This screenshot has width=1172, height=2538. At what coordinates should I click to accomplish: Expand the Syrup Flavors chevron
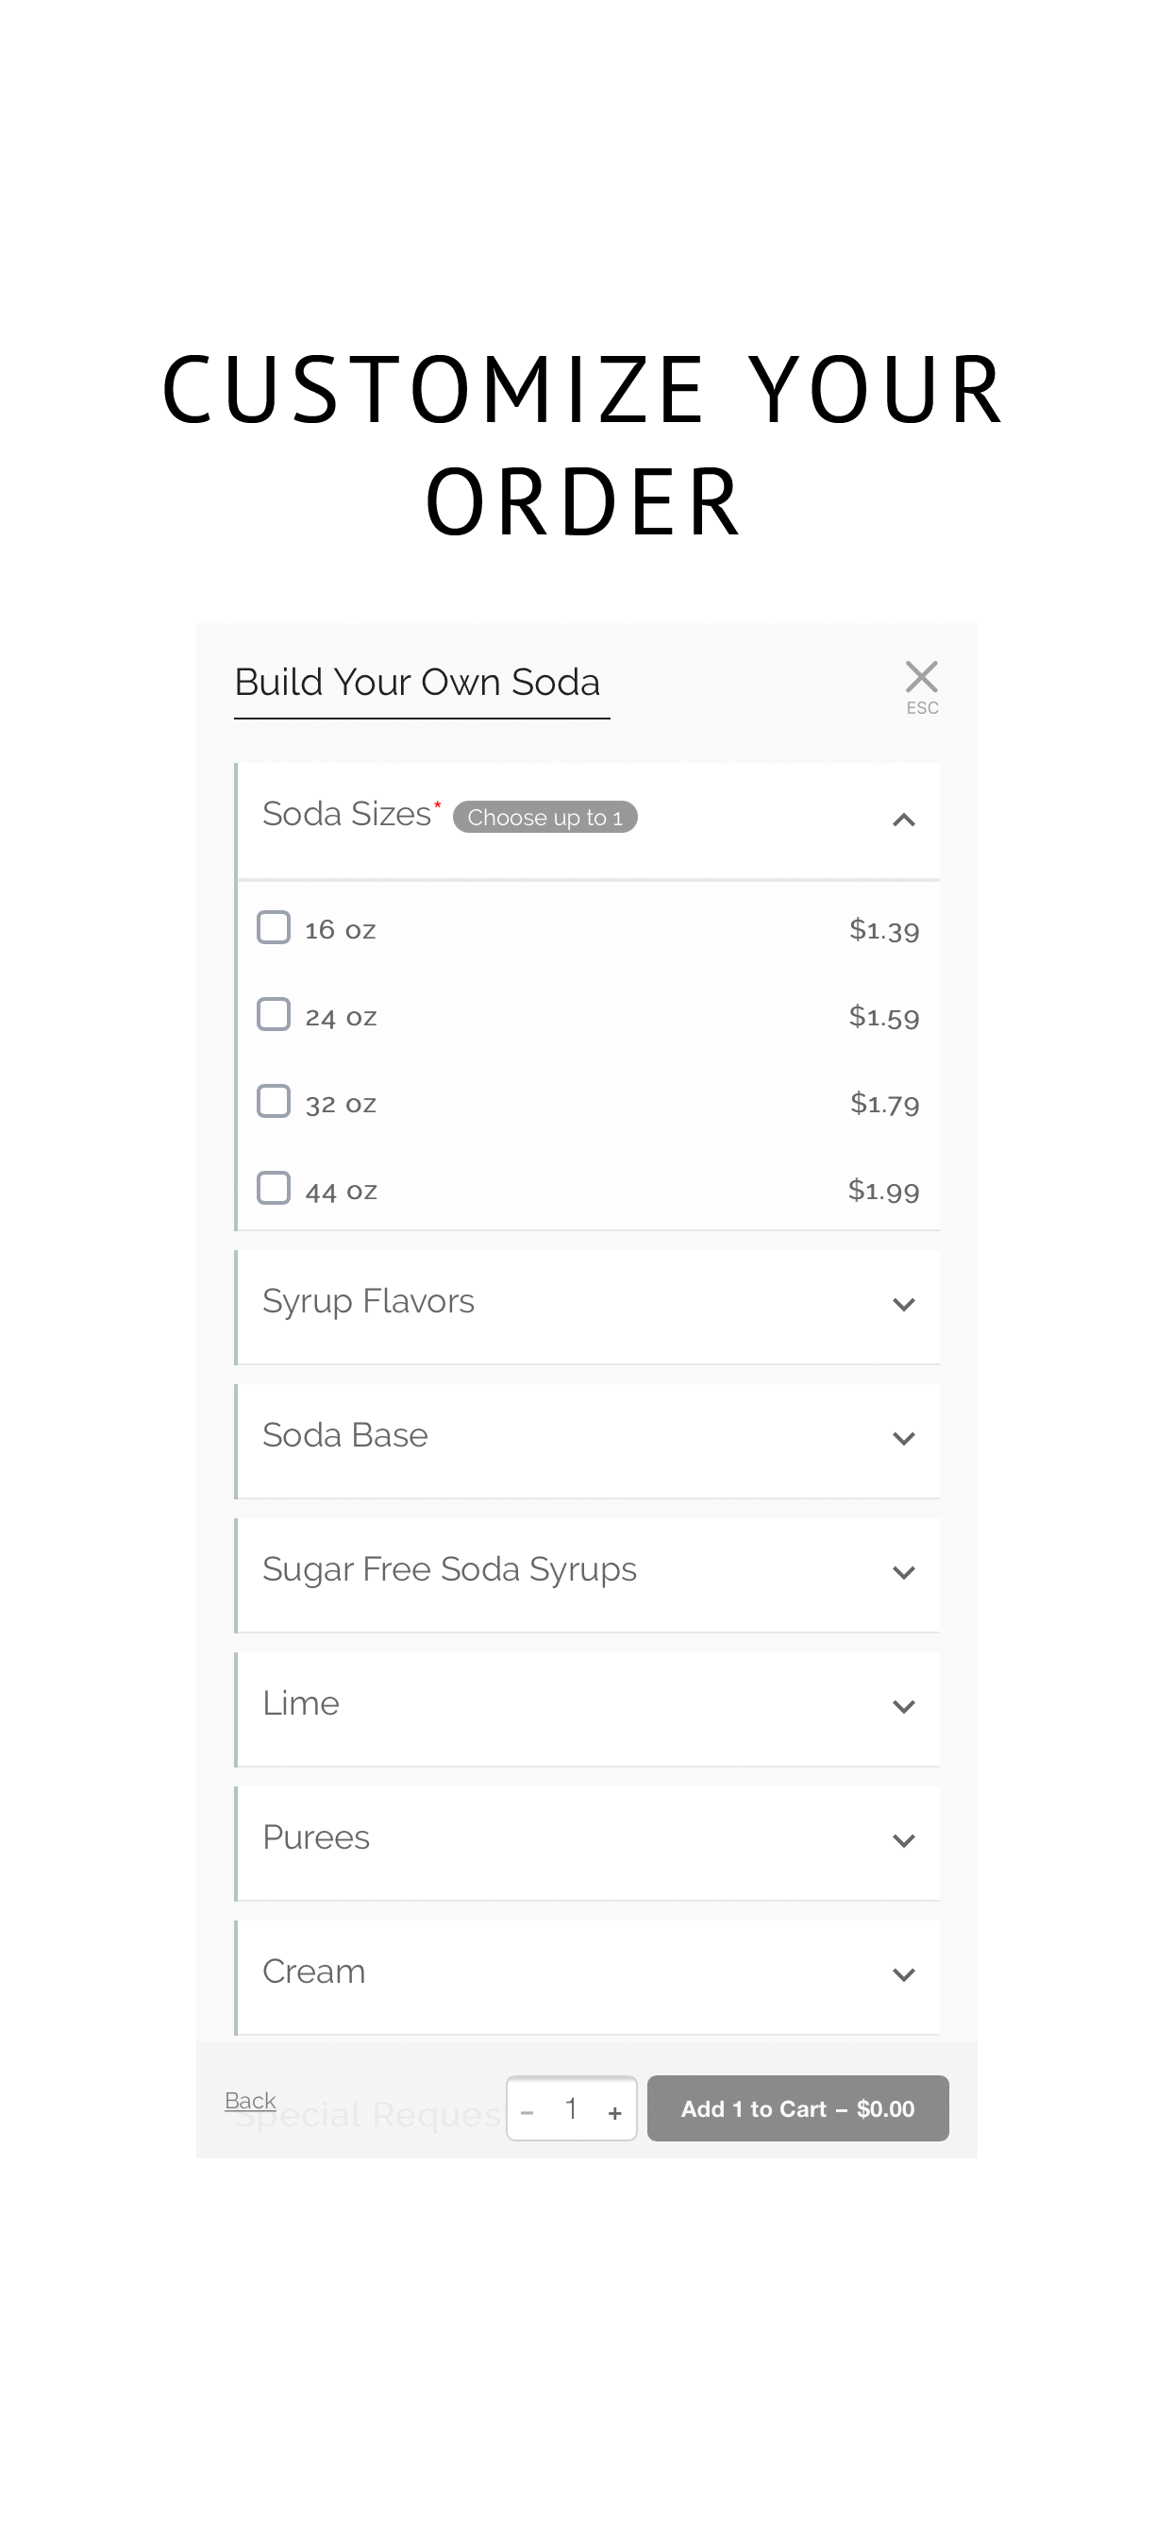pyautogui.click(x=903, y=1305)
